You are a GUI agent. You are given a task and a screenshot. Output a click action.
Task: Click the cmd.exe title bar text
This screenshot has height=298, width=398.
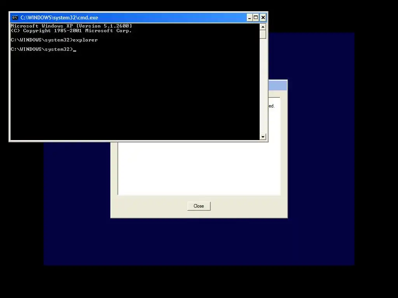(x=59, y=17)
